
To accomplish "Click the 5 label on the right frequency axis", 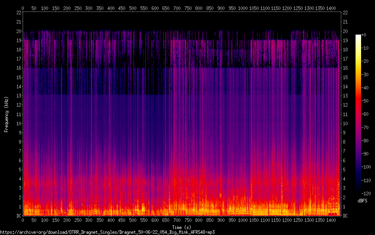I will pyautogui.click(x=344, y=170).
